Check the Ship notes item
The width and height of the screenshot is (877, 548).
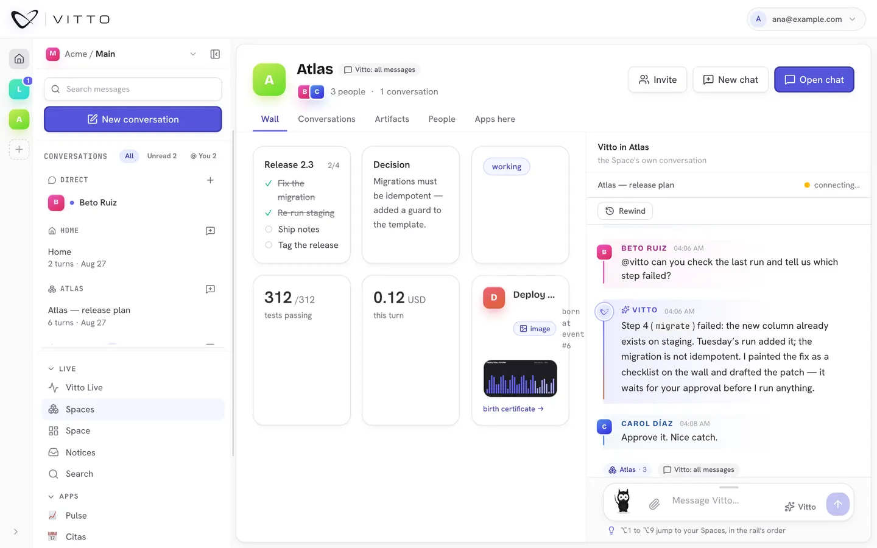(x=269, y=230)
